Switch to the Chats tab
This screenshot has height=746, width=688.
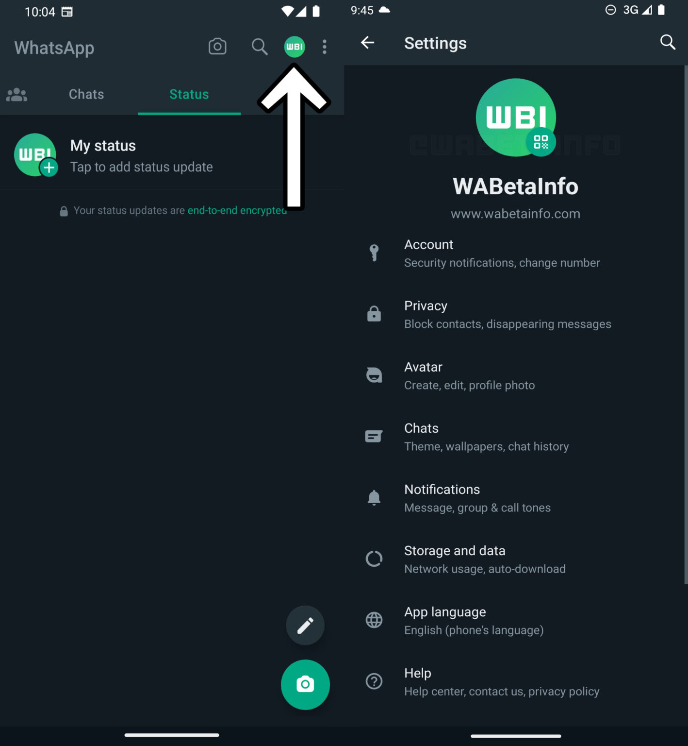click(x=86, y=94)
